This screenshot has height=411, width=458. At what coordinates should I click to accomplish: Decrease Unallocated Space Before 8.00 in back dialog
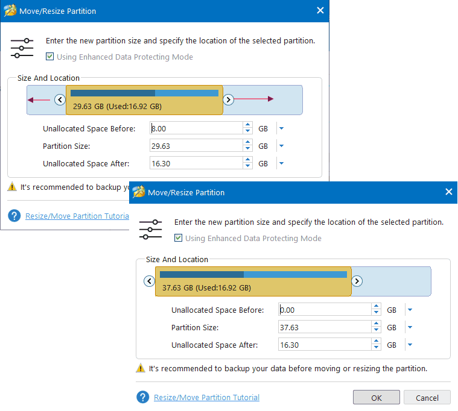[247, 131]
